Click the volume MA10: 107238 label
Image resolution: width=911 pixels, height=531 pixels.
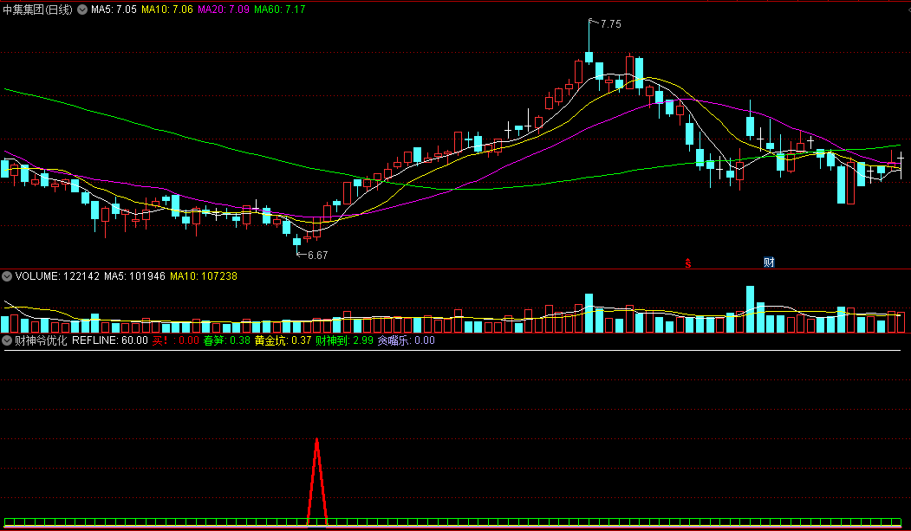[x=204, y=276]
